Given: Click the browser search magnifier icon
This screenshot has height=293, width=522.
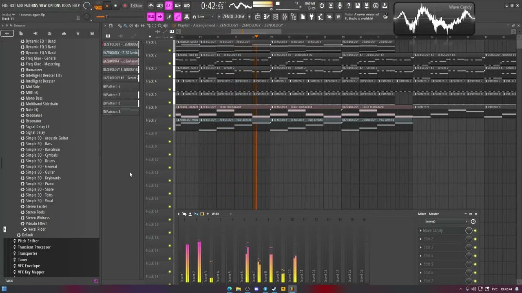Looking at the screenshot, I should pyautogui.click(x=96, y=281).
